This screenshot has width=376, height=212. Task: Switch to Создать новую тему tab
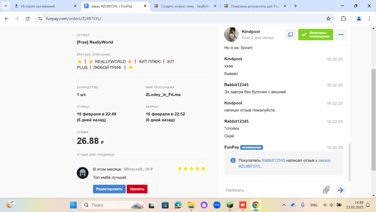[x=185, y=6]
